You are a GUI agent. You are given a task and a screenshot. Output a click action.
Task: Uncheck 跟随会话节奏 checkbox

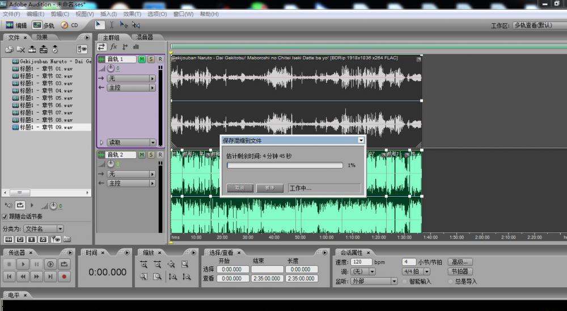[x=5, y=217]
